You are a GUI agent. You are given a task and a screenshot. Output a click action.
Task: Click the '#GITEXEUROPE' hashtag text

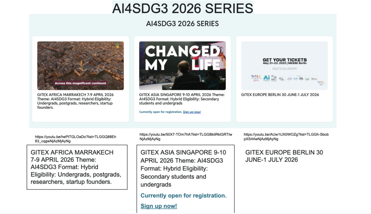click(x=284, y=68)
